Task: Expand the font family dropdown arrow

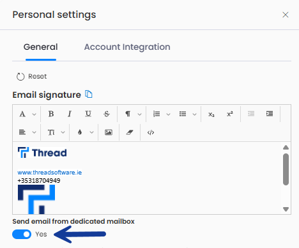Action: click(x=34, y=114)
